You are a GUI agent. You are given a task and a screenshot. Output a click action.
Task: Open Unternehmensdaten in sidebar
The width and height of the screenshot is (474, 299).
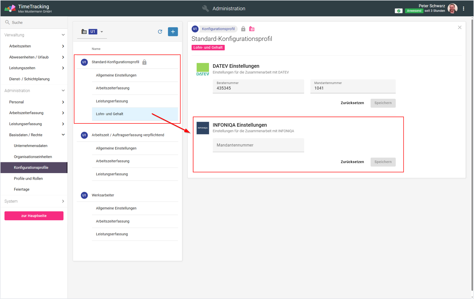(31, 146)
